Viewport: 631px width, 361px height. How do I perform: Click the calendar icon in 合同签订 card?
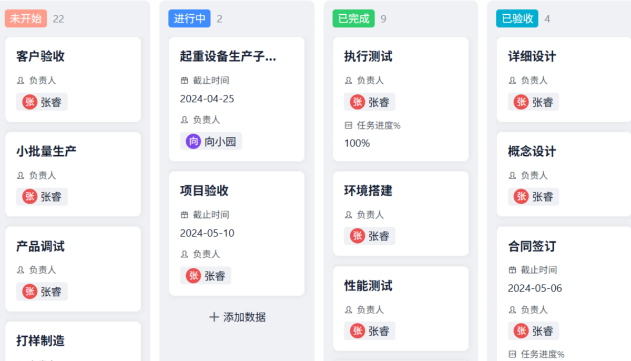(x=512, y=270)
